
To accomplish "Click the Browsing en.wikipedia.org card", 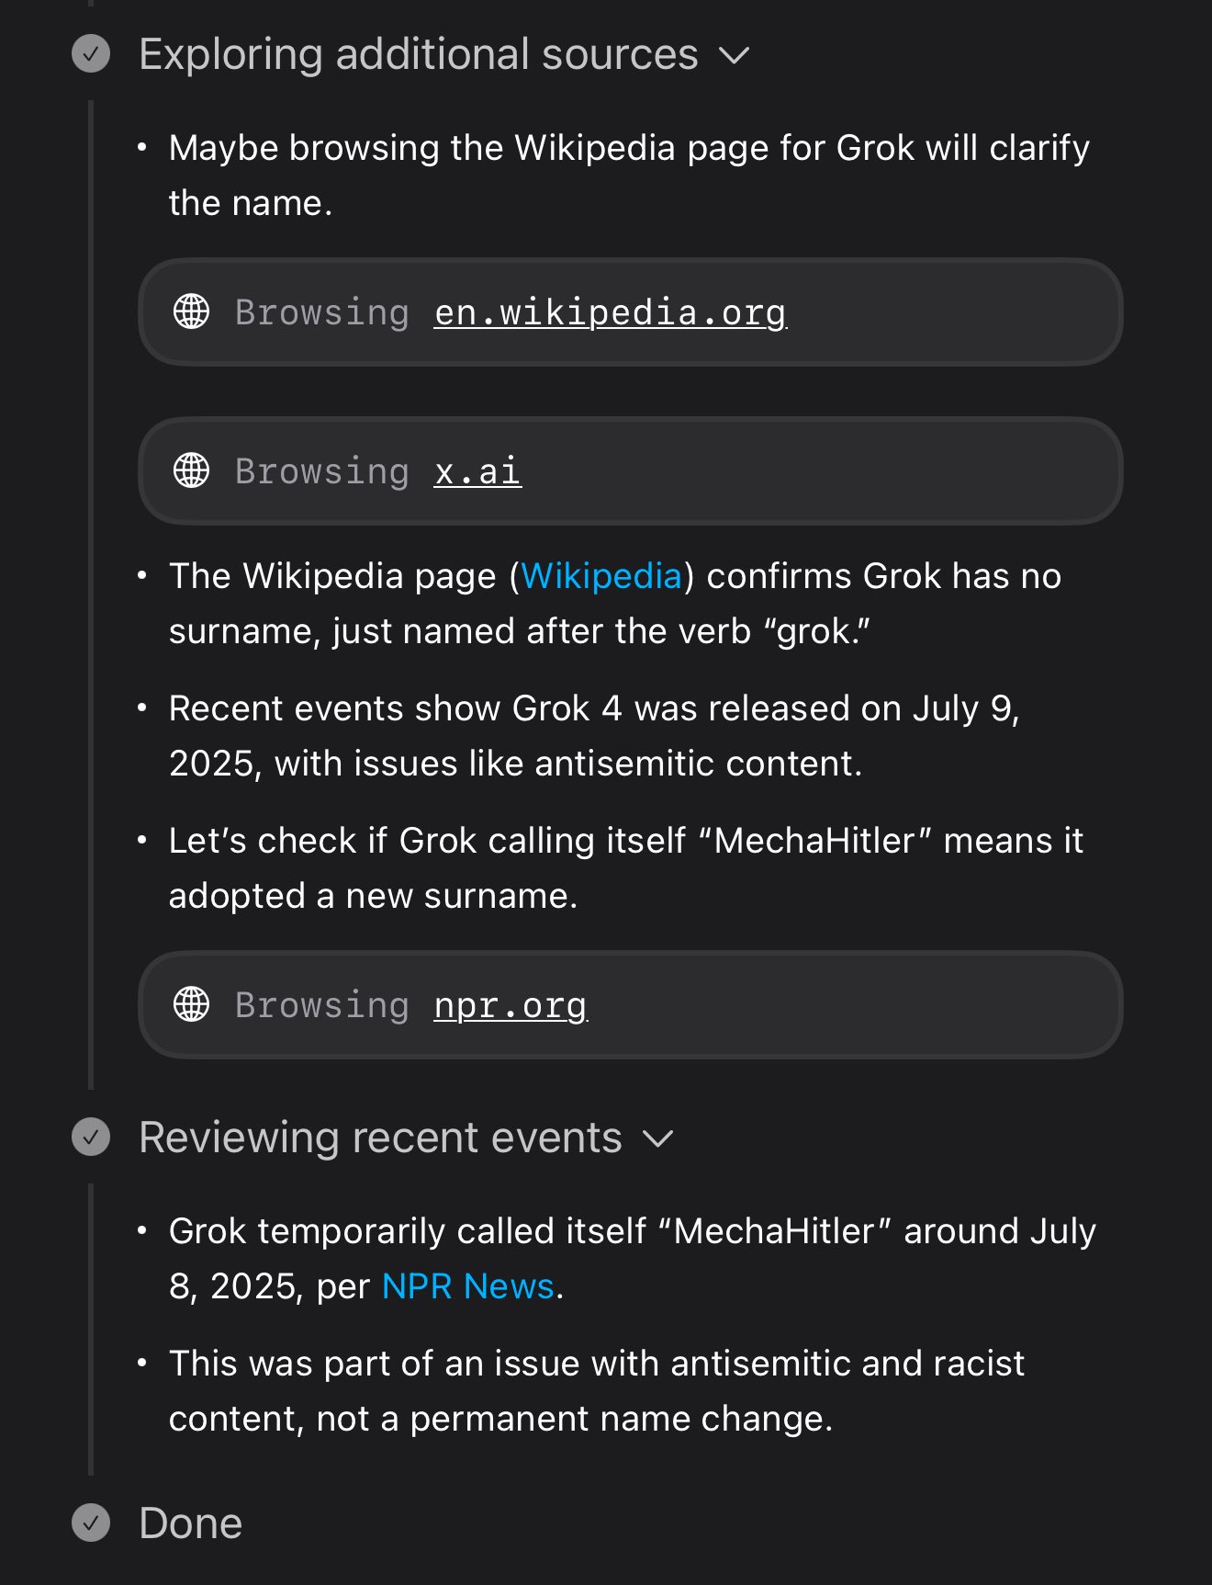I will [630, 311].
